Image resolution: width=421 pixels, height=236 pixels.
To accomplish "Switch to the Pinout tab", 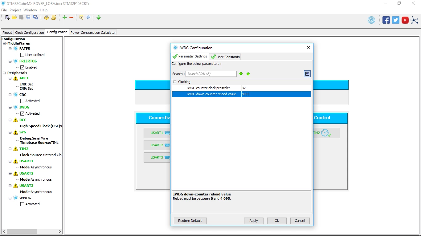I will click(7, 33).
